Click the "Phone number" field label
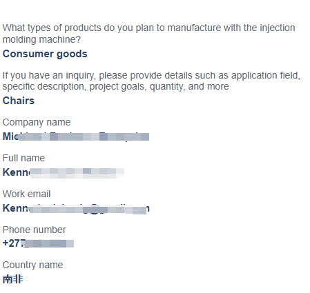This screenshot has height=293, width=310. coord(35,230)
